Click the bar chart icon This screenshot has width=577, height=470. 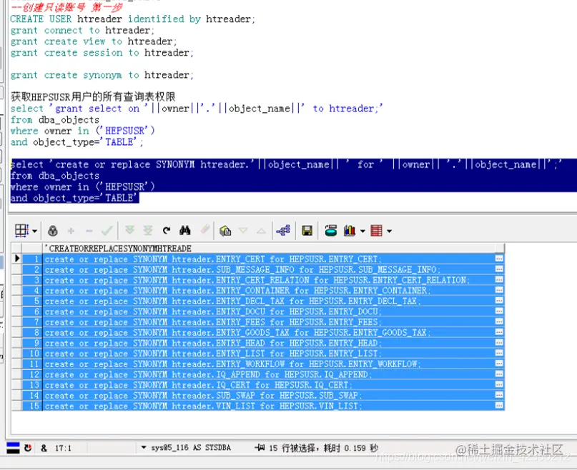coord(350,231)
